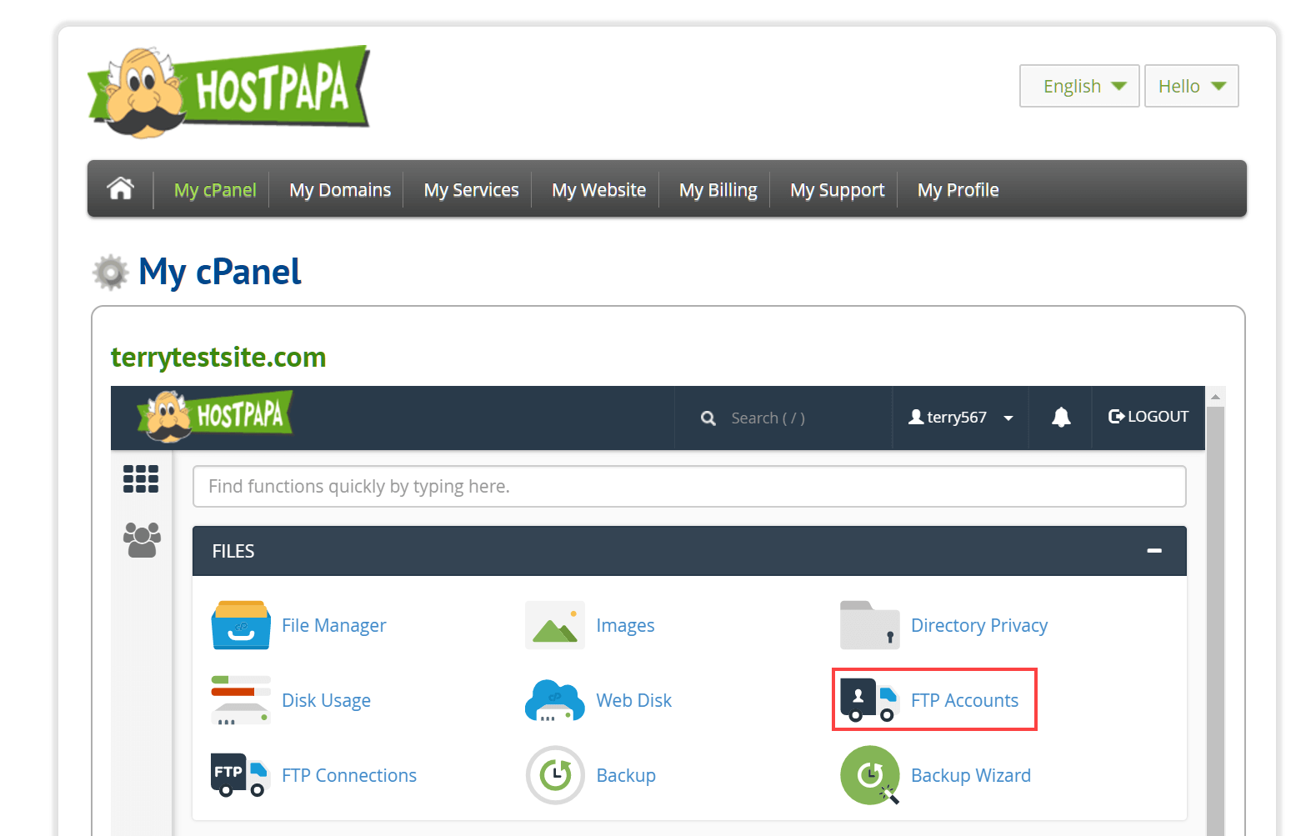Open the My Billing menu
This screenshot has width=1316, height=836.
[718, 190]
